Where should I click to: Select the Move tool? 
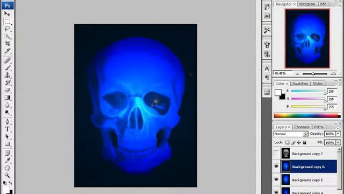(7, 14)
